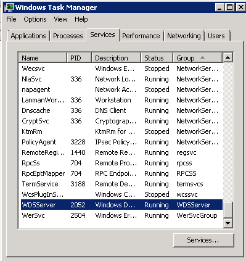This screenshot has width=246, height=261.
Task: Sort by the PID column header
Action: (x=79, y=58)
